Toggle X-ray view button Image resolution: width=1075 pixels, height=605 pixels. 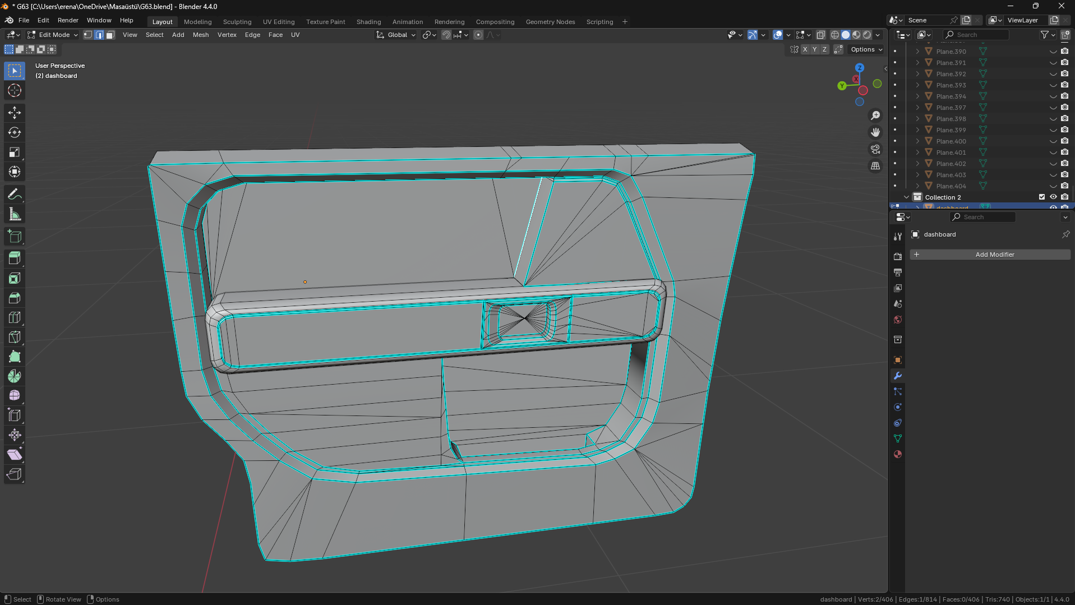(820, 35)
